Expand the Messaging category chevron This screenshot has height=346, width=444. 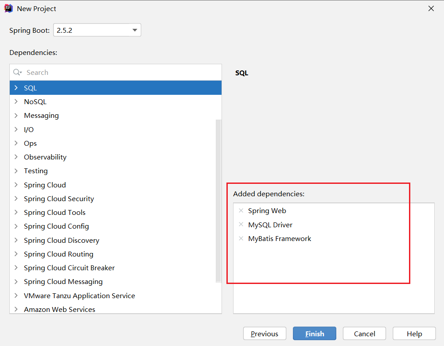pos(16,116)
